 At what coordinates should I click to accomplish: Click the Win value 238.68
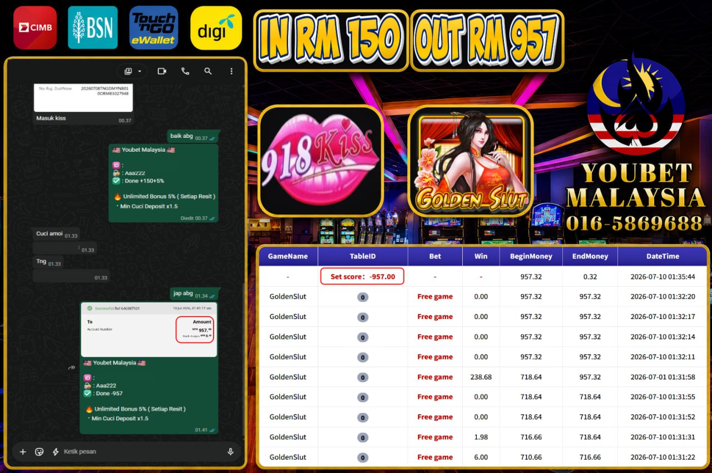(481, 377)
